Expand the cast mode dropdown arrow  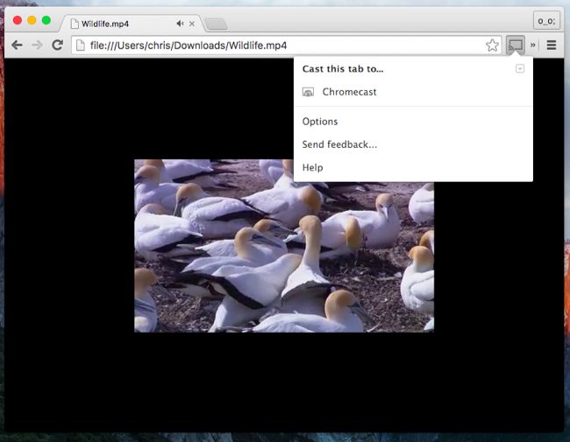[520, 68]
